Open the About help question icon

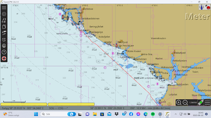(4, 52)
